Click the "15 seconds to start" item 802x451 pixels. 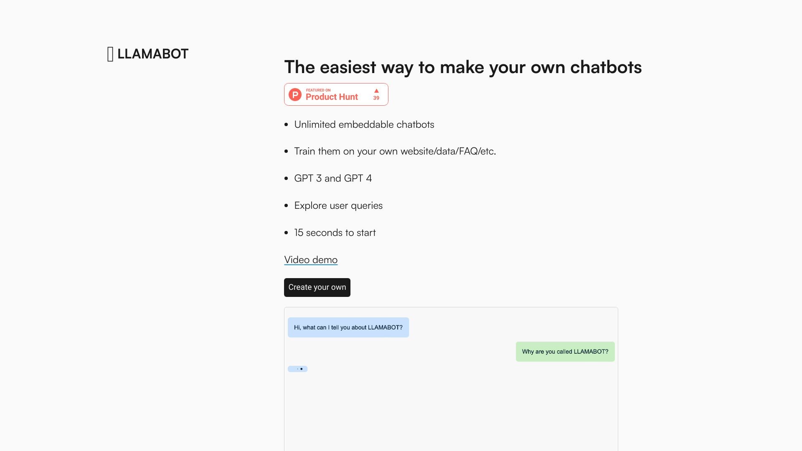point(335,233)
